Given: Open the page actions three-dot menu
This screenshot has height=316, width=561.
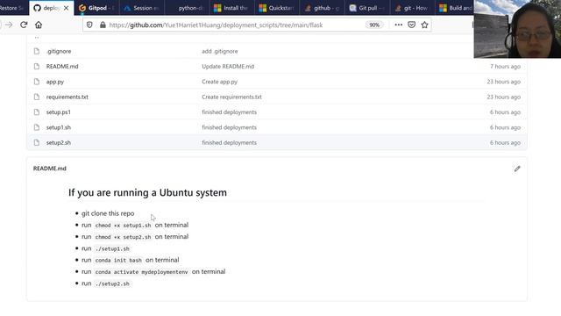Looking at the screenshot, I should point(398,25).
